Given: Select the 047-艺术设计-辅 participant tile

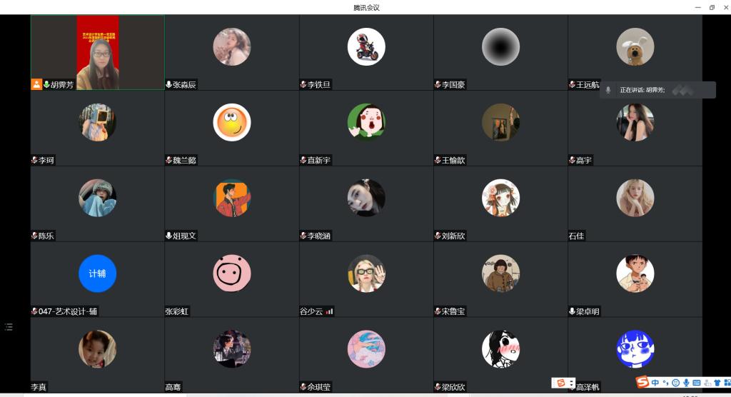Looking at the screenshot, I should click(97, 279).
